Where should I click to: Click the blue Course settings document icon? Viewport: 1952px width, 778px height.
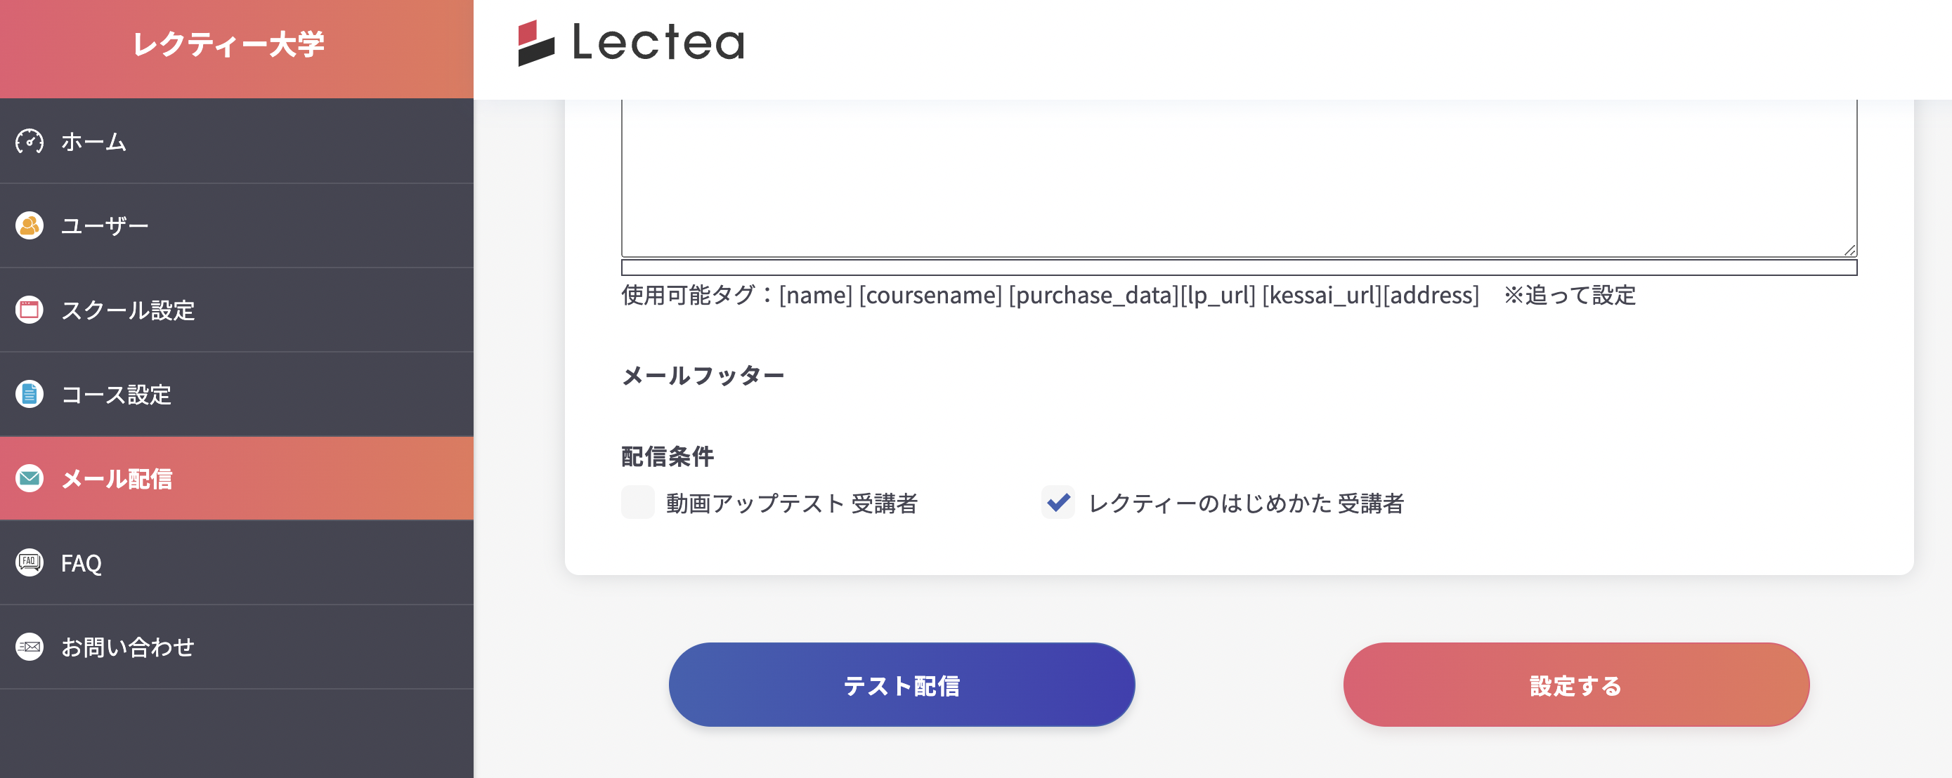coord(30,394)
